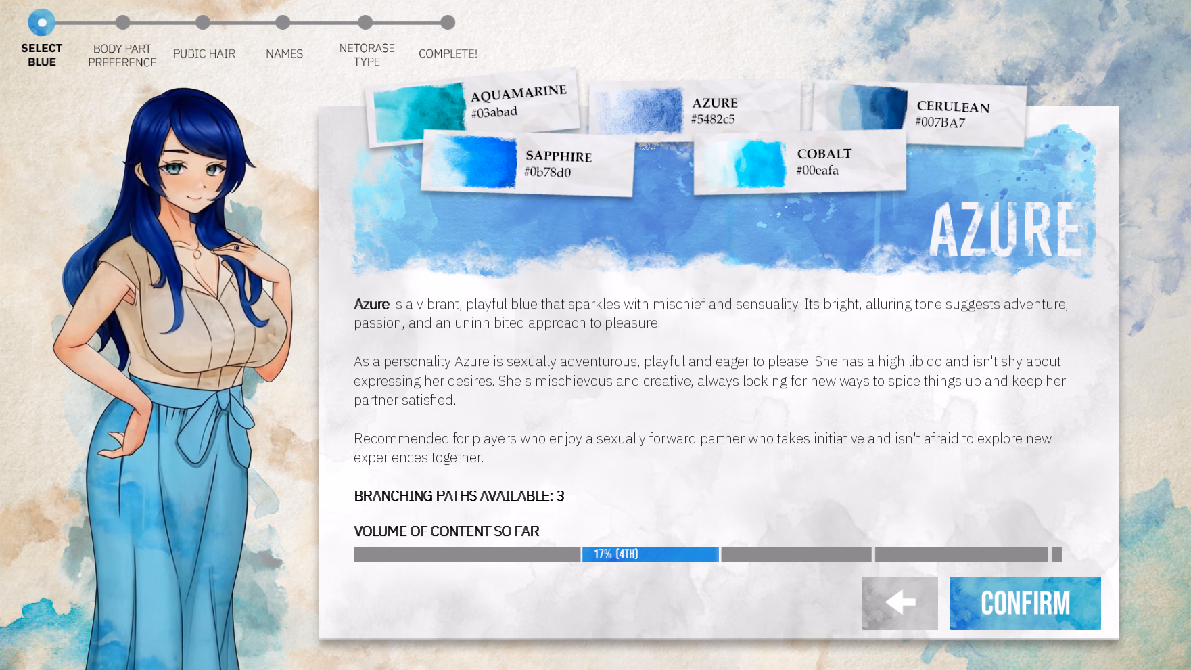Select the Aquamarine #03abad color swatch
This screenshot has width=1191, height=670.
pyautogui.click(x=473, y=107)
